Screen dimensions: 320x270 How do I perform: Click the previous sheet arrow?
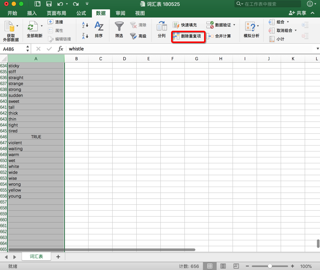(x=6, y=257)
